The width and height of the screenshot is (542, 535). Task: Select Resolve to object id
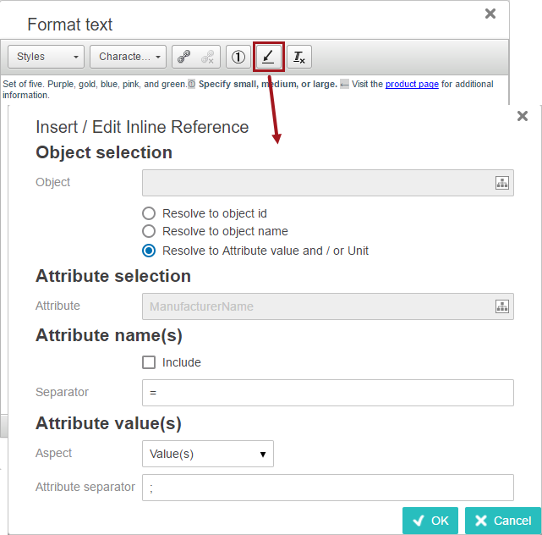(x=149, y=213)
